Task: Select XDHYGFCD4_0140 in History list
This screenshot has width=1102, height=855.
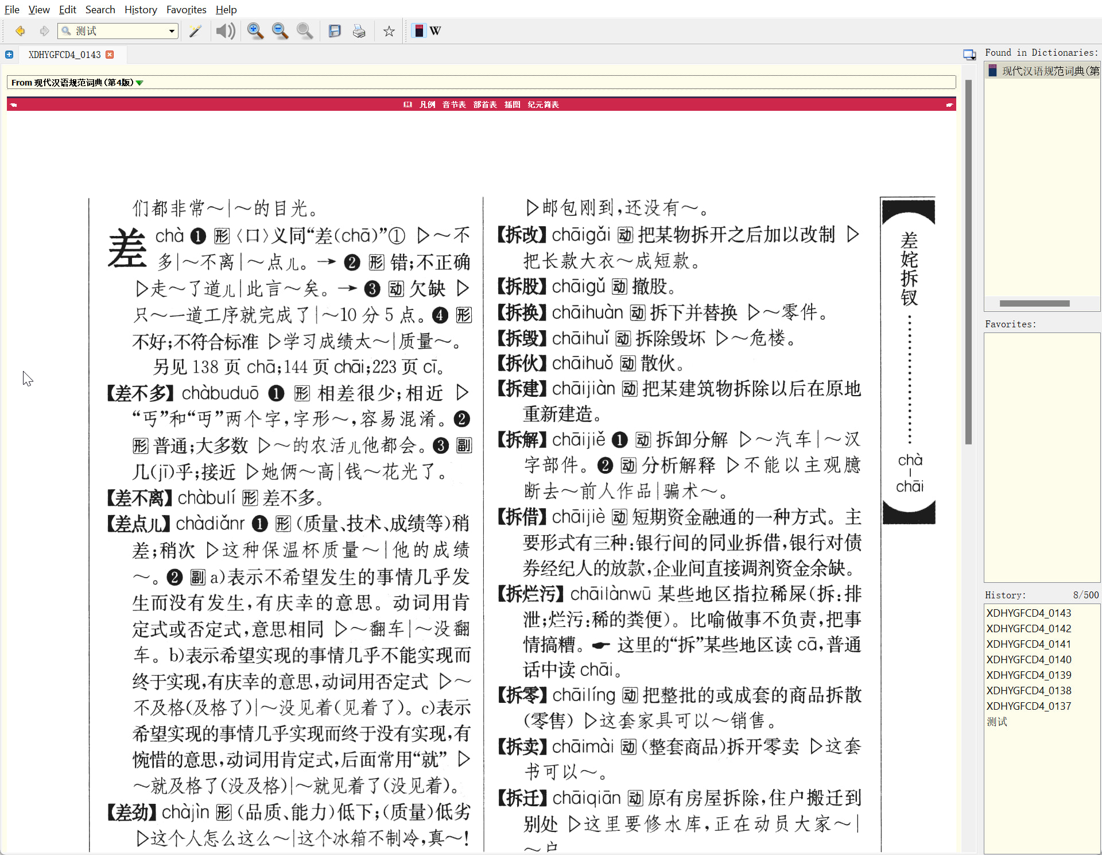Action: click(1029, 660)
